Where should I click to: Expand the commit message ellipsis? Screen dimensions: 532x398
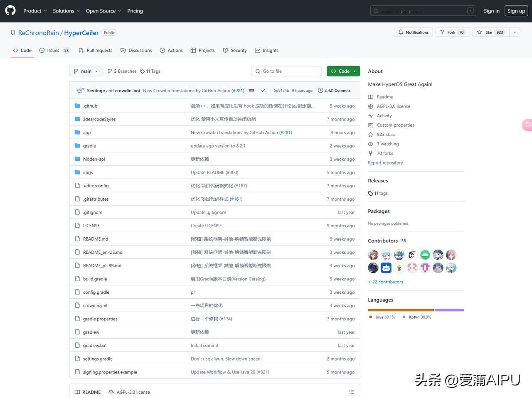(x=251, y=90)
